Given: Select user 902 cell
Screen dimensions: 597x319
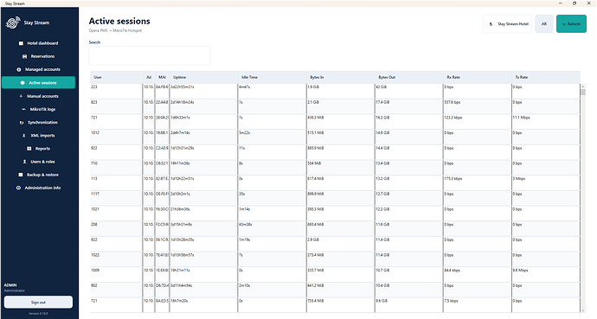Looking at the screenshot, I should pyautogui.click(x=116, y=290).
